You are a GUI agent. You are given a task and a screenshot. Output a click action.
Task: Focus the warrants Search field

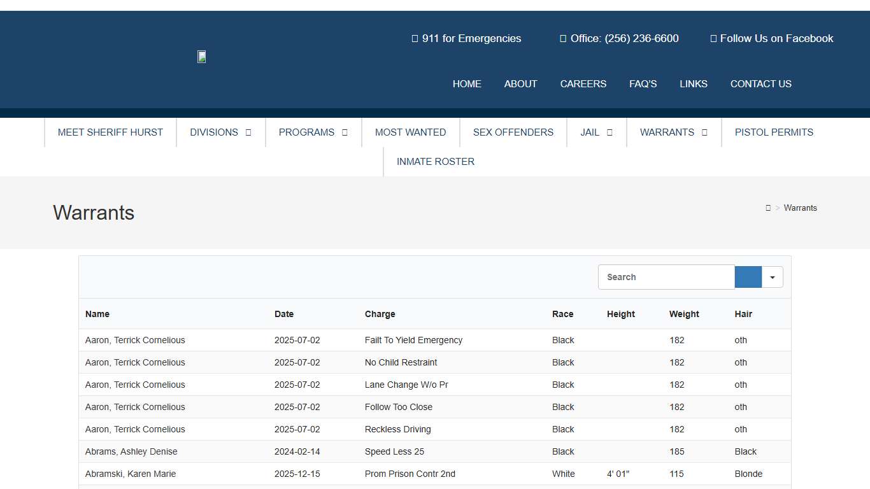[x=666, y=277]
